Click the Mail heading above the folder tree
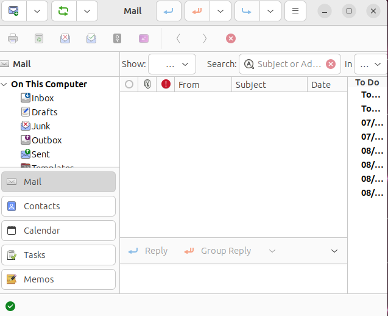This screenshot has width=388, height=316. point(22,64)
